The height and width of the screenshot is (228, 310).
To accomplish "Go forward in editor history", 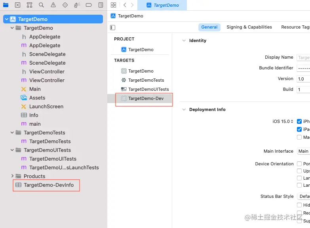I will tap(132, 5).
